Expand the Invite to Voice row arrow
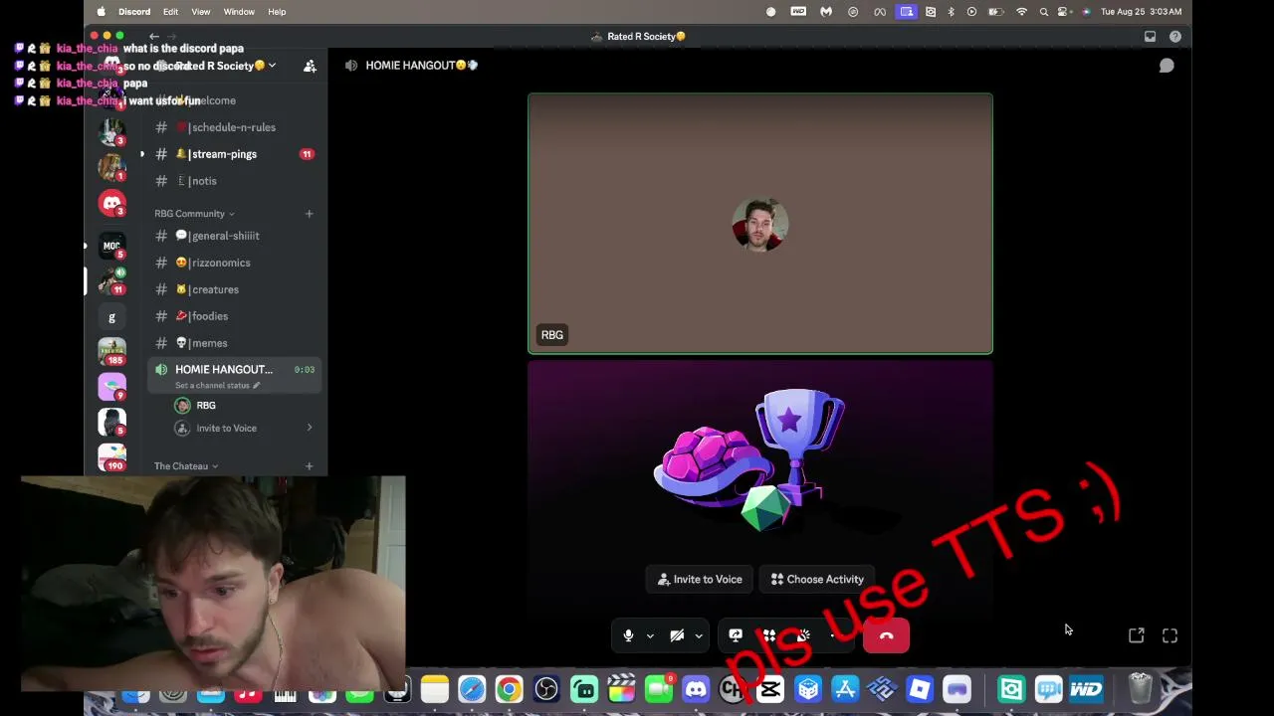 pos(310,429)
